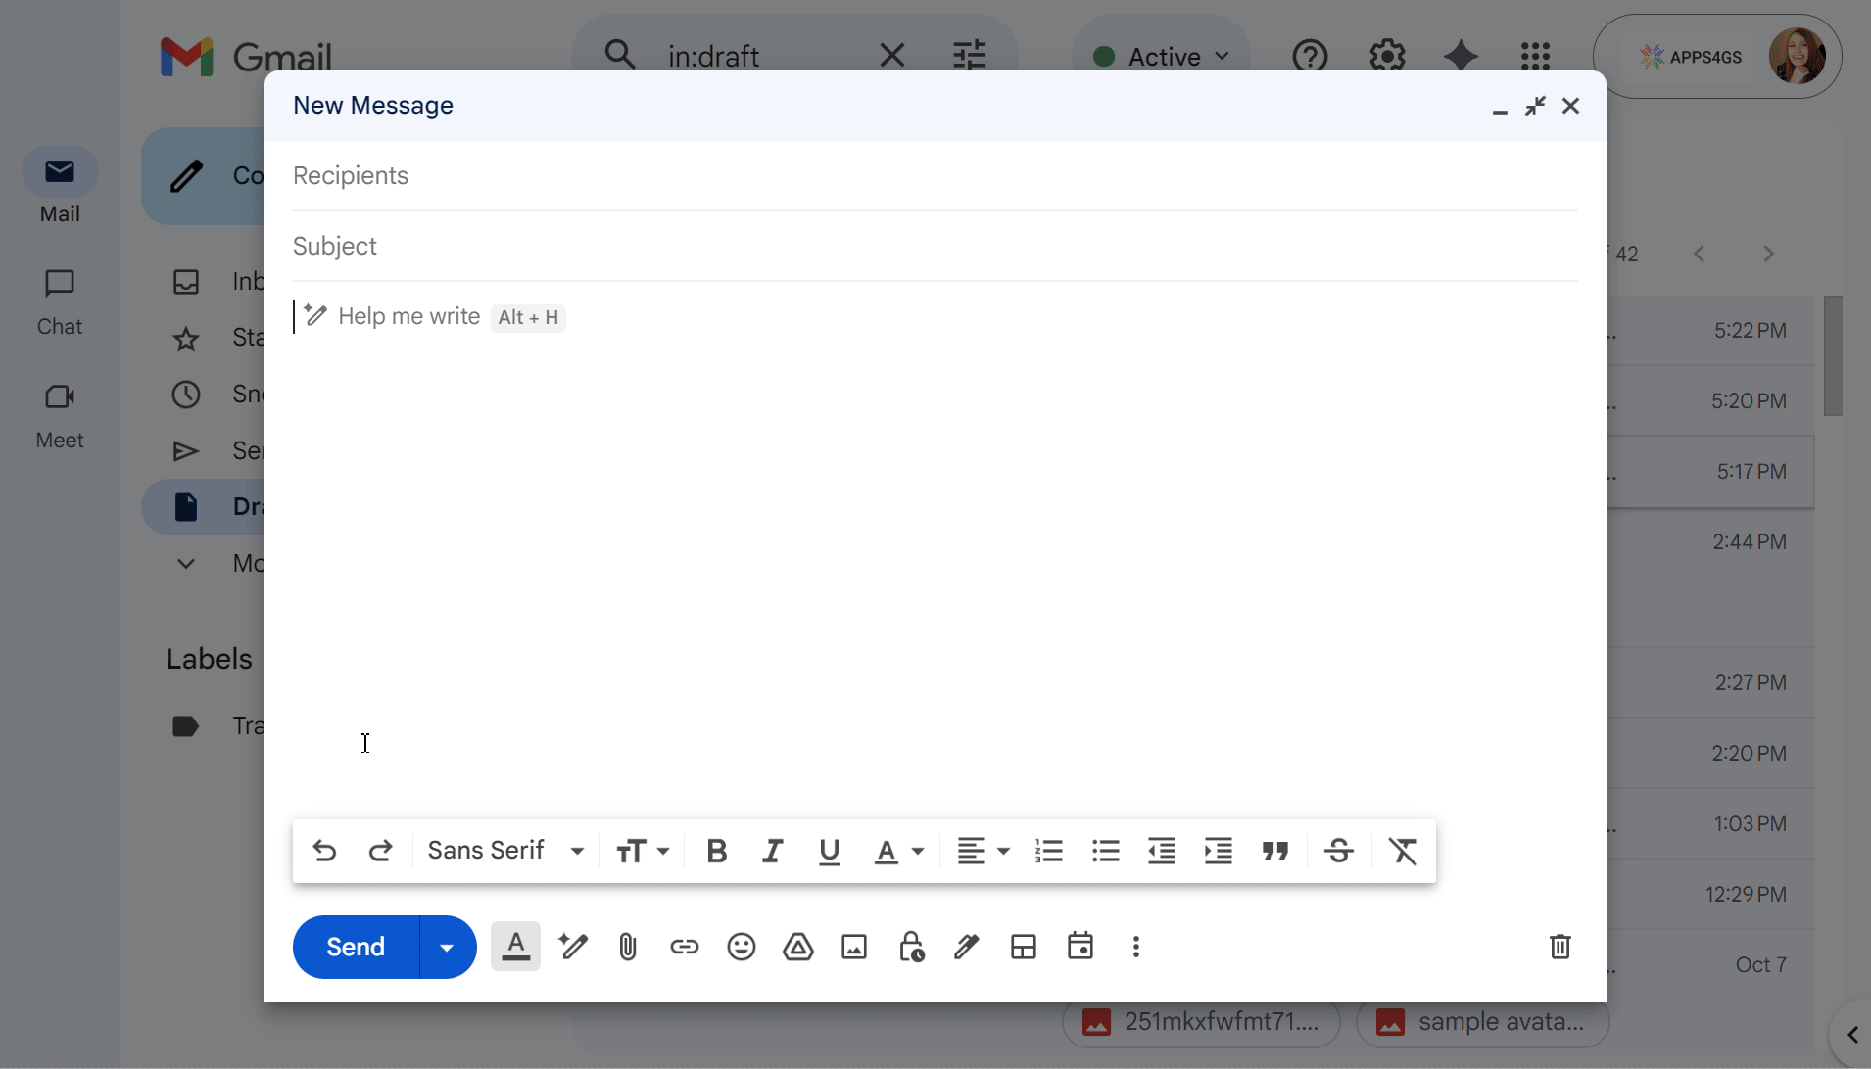Open the text color picker

(x=898, y=851)
